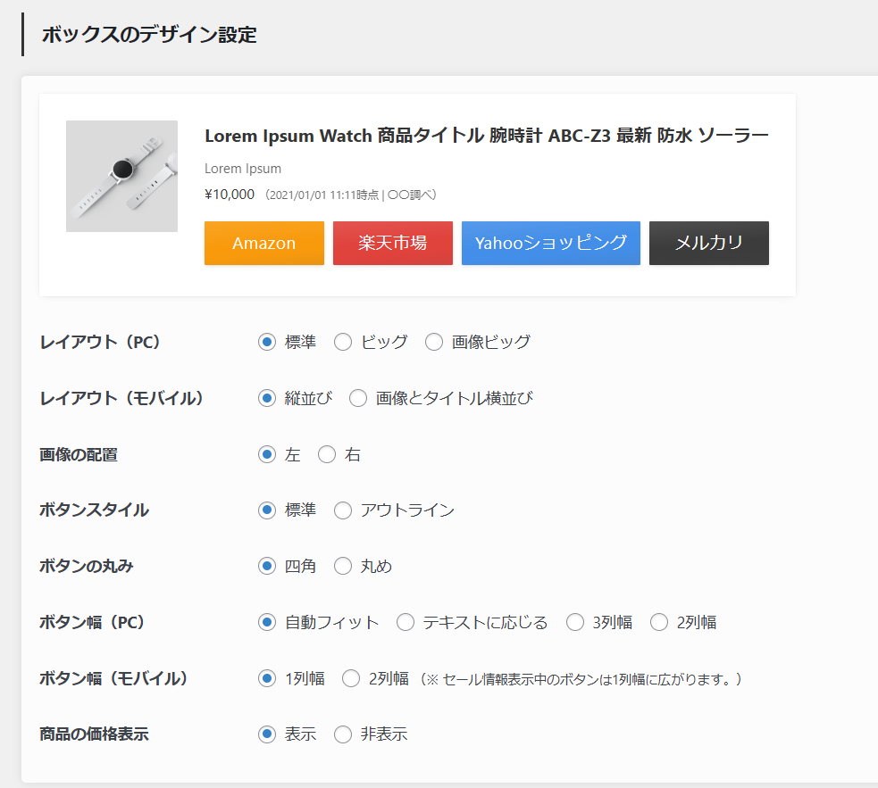Screen dimensions: 878x788
Task: Select 四角 for button roundness
Action: 267,567
